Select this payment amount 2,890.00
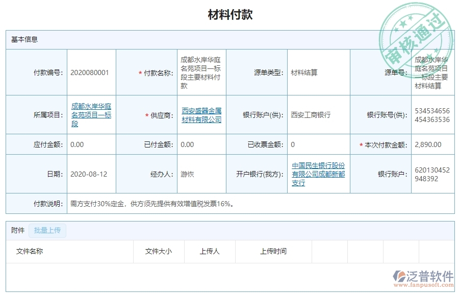 coord(428,144)
